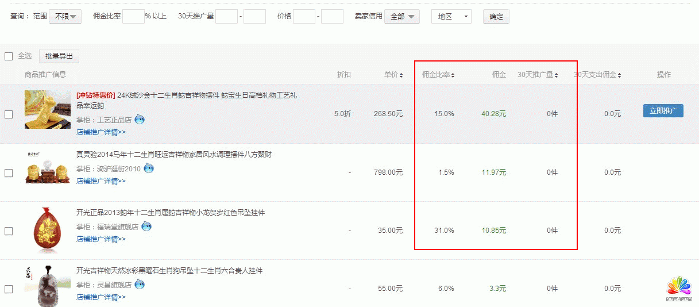Click the 佣金比率 percentage input field
The height and width of the screenshot is (307, 699).
click(133, 17)
